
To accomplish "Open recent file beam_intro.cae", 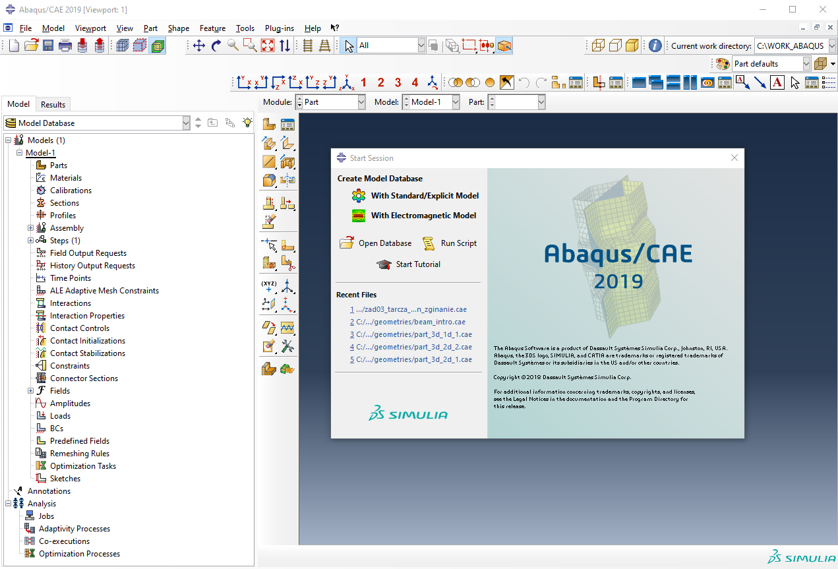I will tap(411, 322).
